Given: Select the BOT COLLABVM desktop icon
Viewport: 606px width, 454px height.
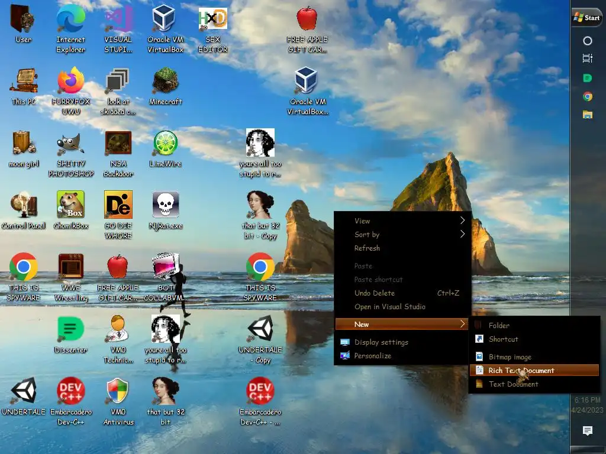Looking at the screenshot, I should click(x=166, y=277).
